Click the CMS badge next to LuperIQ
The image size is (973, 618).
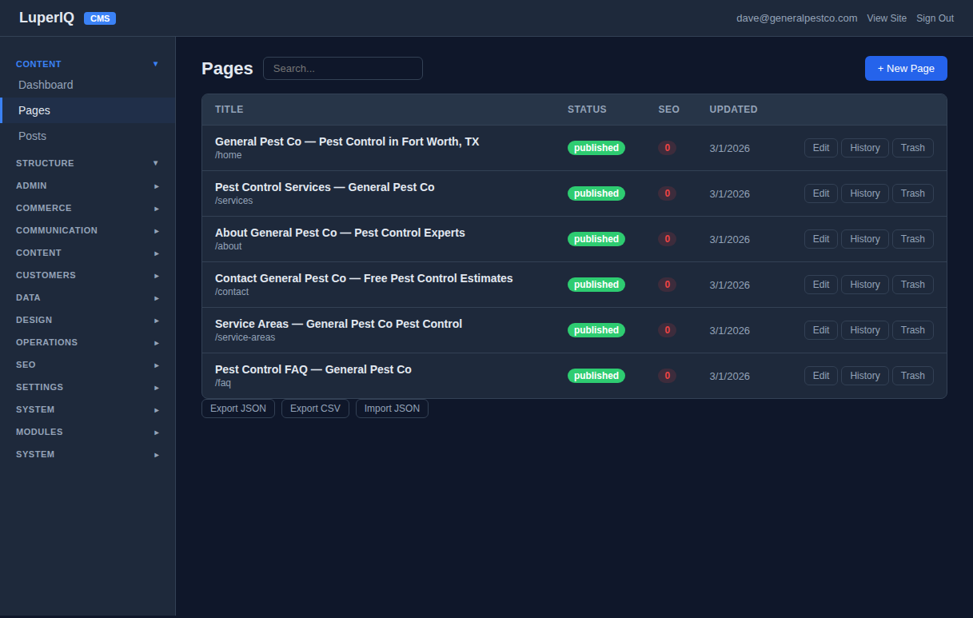coord(99,18)
